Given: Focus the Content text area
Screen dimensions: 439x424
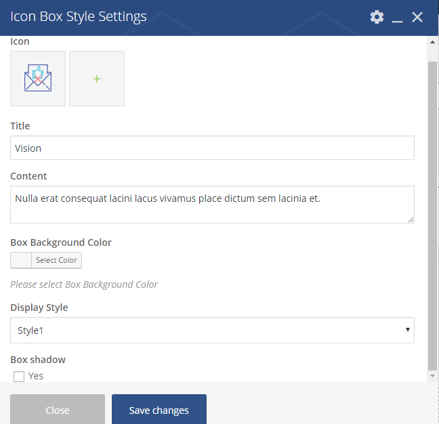Looking at the screenshot, I should tap(212, 205).
